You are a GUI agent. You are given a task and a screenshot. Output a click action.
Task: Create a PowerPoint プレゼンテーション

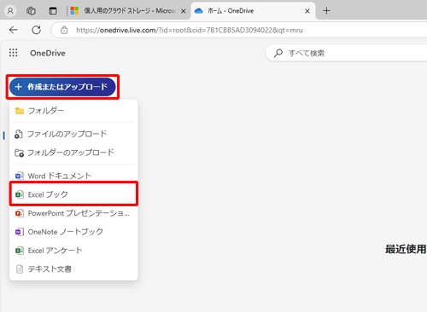[73, 213]
